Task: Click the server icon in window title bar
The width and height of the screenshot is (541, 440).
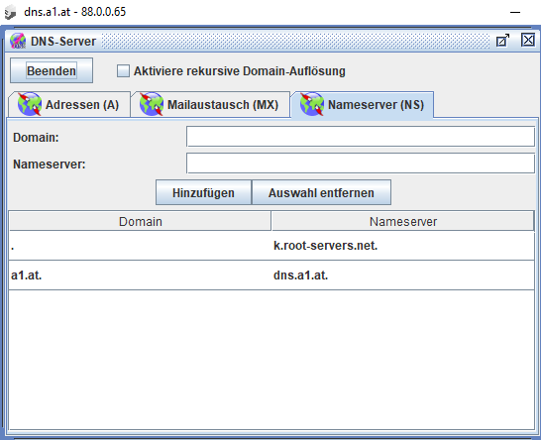Action: [x=10, y=13]
